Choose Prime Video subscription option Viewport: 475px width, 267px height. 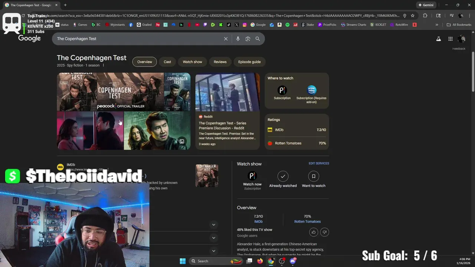pyautogui.click(x=311, y=94)
